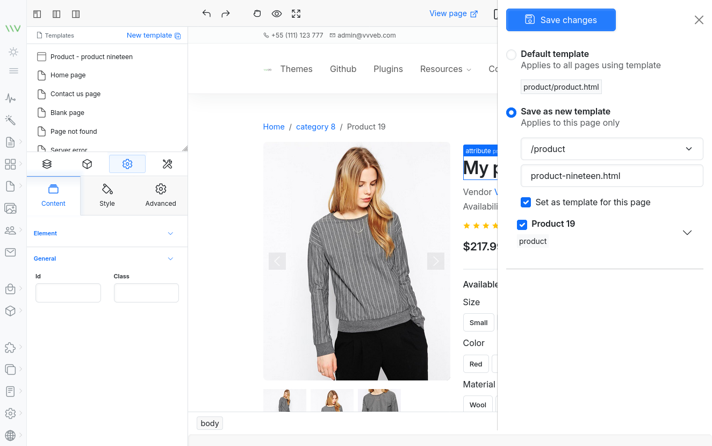712x446 pixels.
Task: Uncheck the 'Product 19' checkbox
Action: click(x=522, y=225)
